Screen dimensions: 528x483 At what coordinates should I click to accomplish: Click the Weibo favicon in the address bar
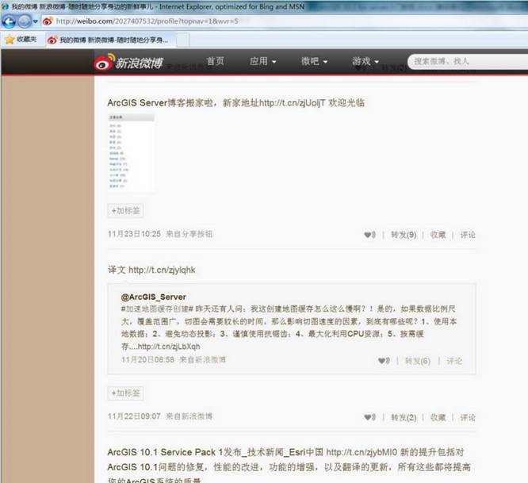(48, 21)
